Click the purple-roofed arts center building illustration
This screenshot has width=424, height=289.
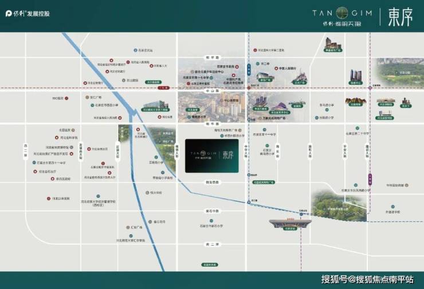[281, 107]
